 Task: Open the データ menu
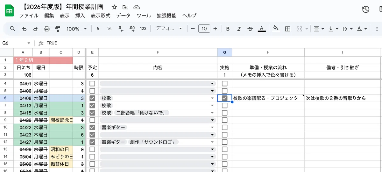(123, 16)
